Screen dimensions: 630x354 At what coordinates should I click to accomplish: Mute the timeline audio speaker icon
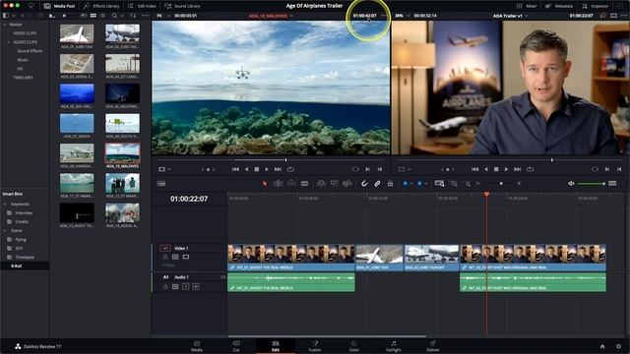[x=571, y=184]
